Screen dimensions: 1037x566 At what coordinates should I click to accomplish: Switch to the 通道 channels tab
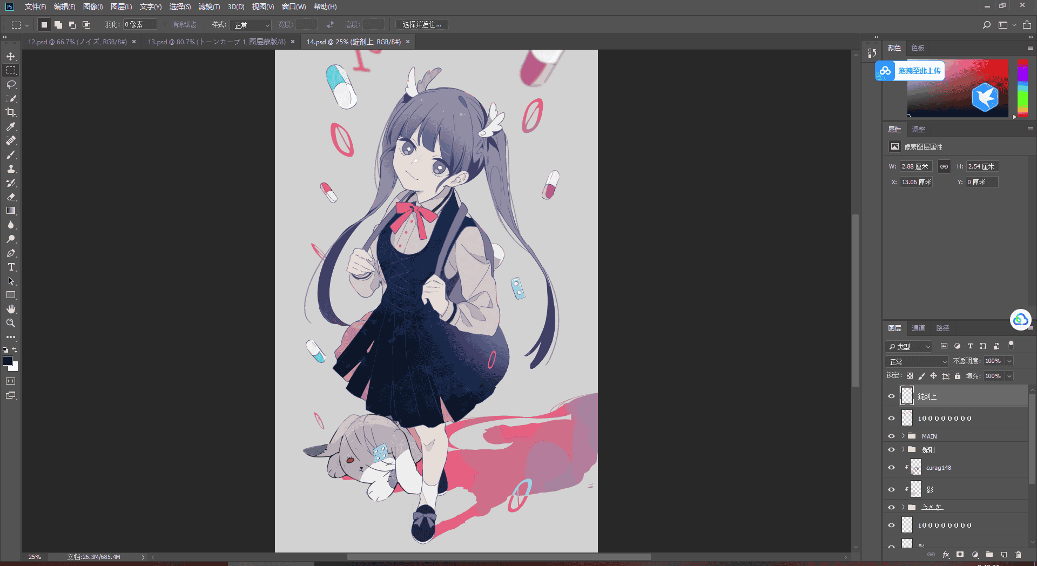[x=918, y=328]
